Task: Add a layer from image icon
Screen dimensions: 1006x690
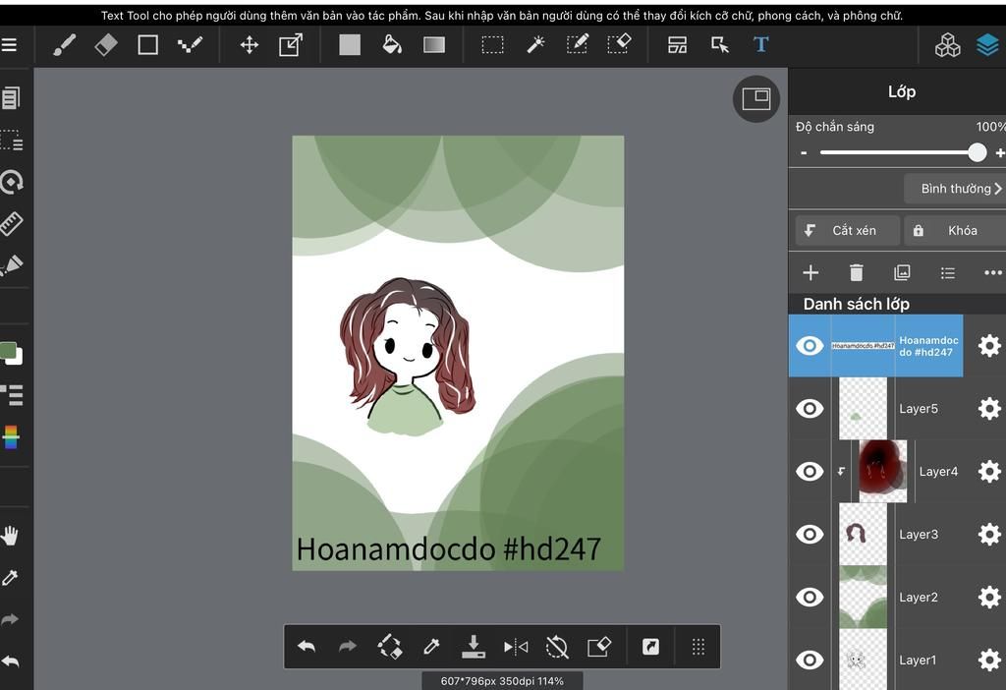Action: [x=902, y=273]
